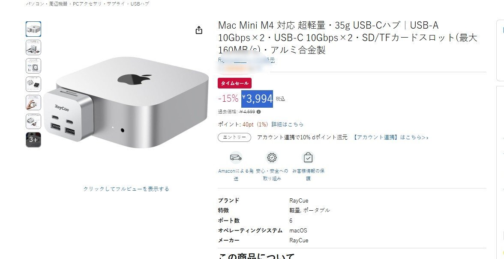Select the fourth product thumbnail
The width and height of the screenshot is (504, 259).
pos(33,84)
